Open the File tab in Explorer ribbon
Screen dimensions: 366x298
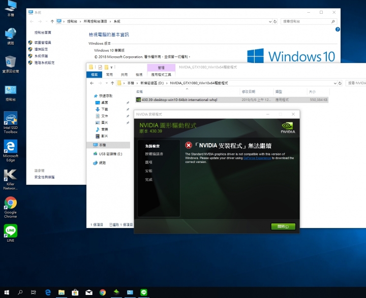[x=95, y=75]
